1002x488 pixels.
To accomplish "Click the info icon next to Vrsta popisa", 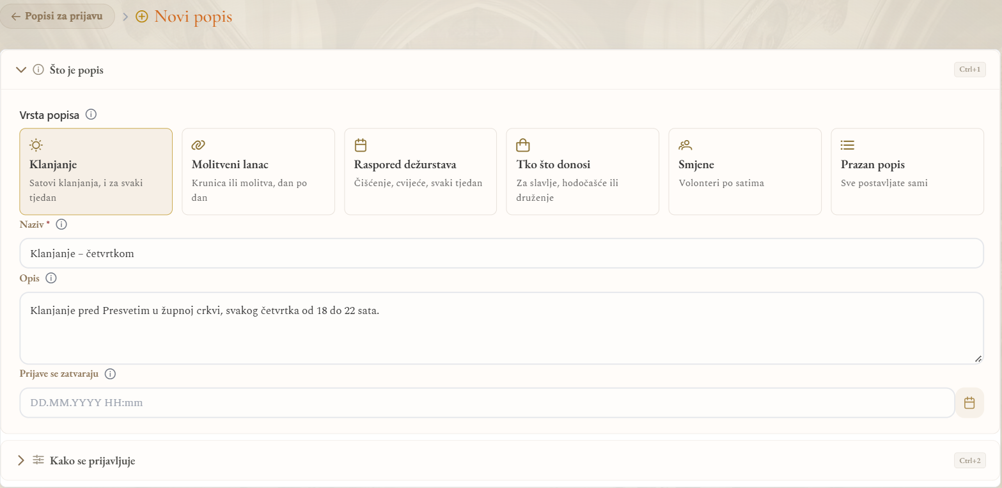I will (91, 115).
